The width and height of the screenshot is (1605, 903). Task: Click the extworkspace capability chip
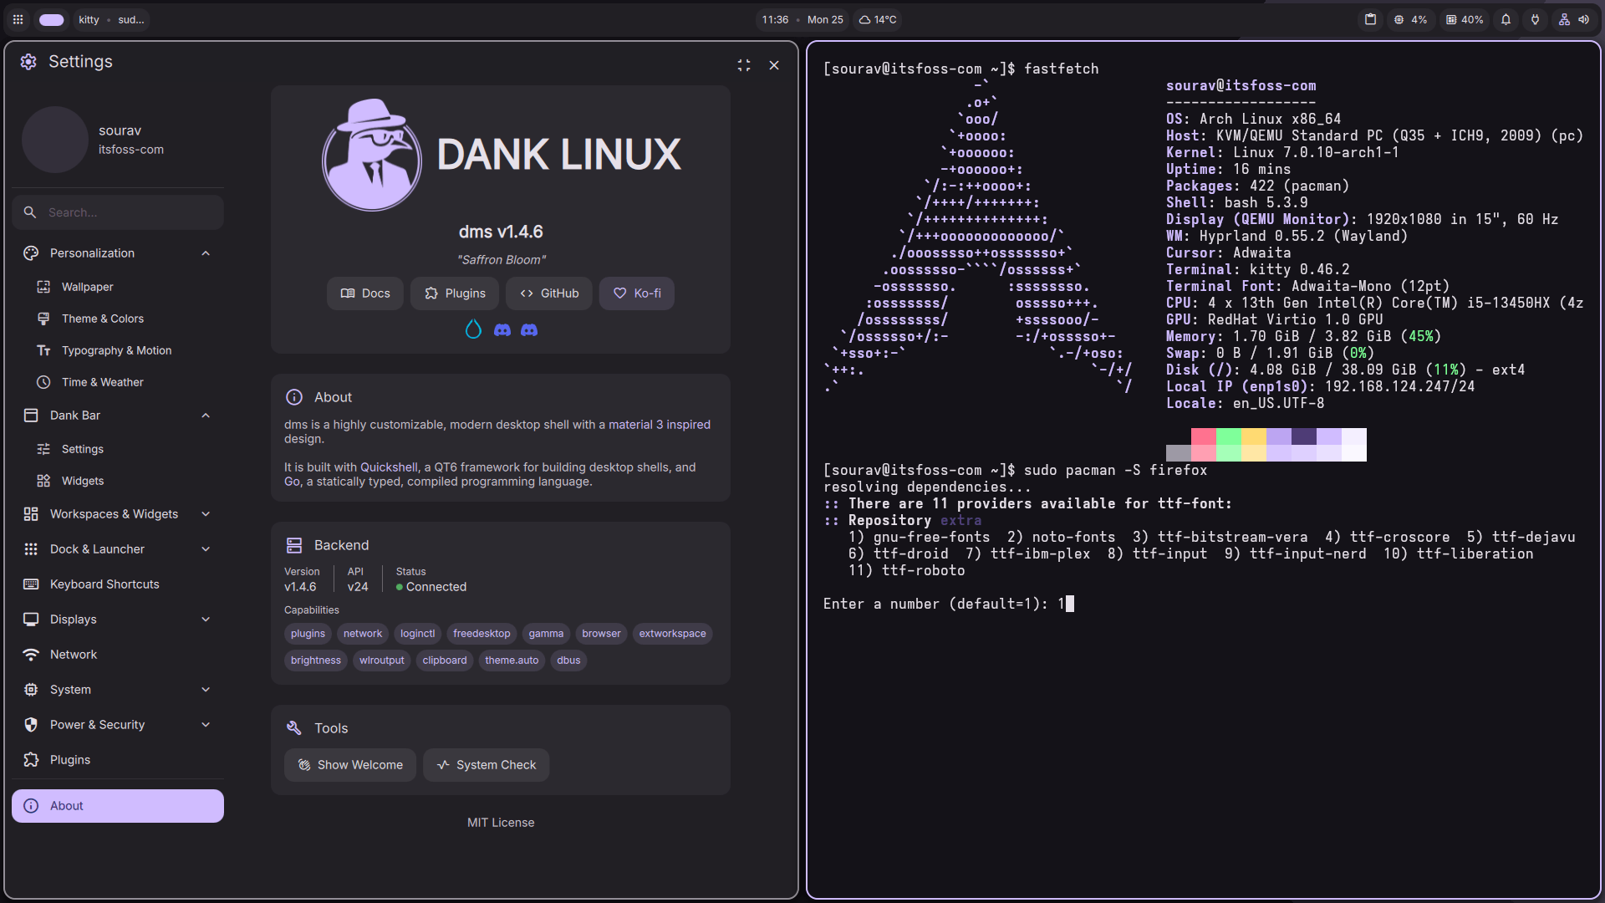tap(673, 634)
